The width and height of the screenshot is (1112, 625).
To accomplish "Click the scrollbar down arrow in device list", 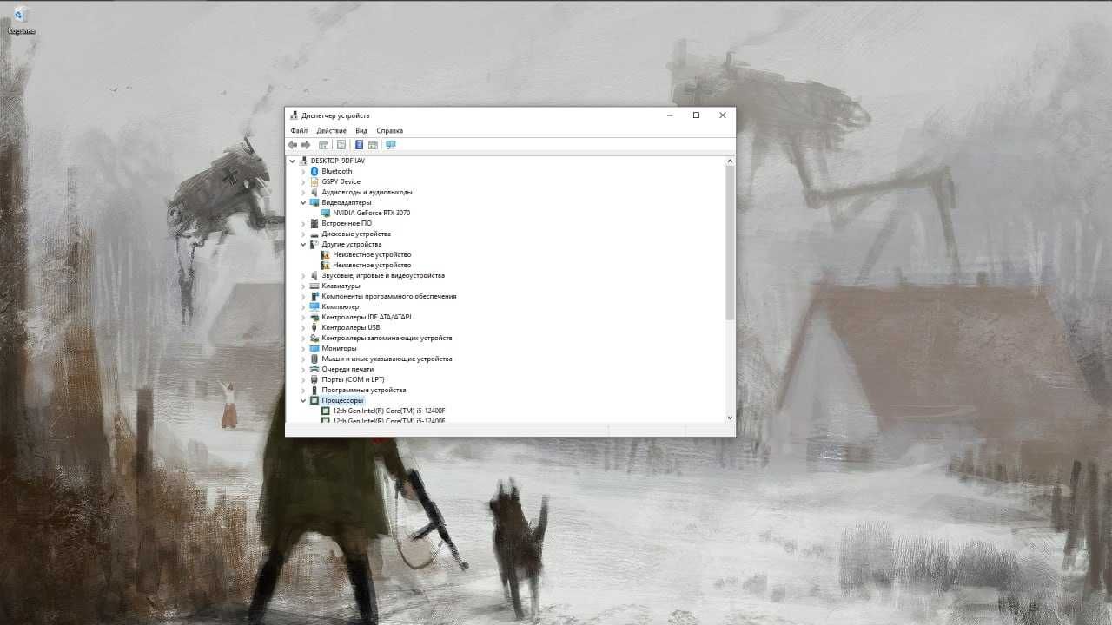I will click(x=730, y=418).
